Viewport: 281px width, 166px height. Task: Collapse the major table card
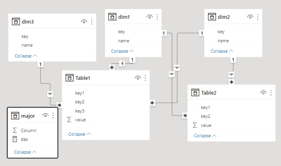[25, 152]
